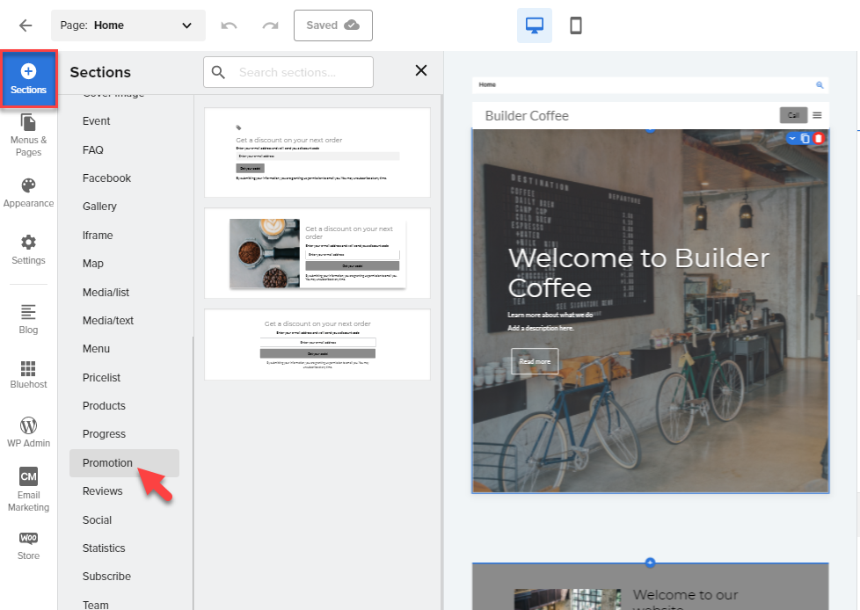
Task: Click the back arrow icon
Action: pos(26,25)
